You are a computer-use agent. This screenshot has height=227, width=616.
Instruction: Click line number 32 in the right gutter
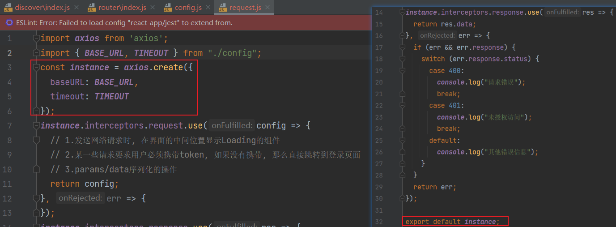(x=379, y=222)
